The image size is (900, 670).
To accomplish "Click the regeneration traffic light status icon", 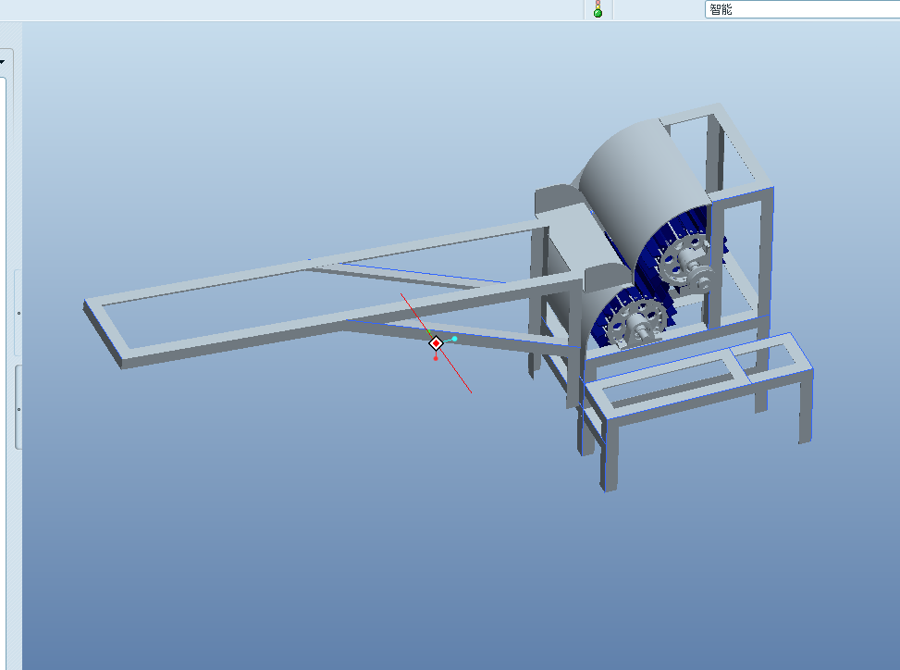I will click(598, 9).
